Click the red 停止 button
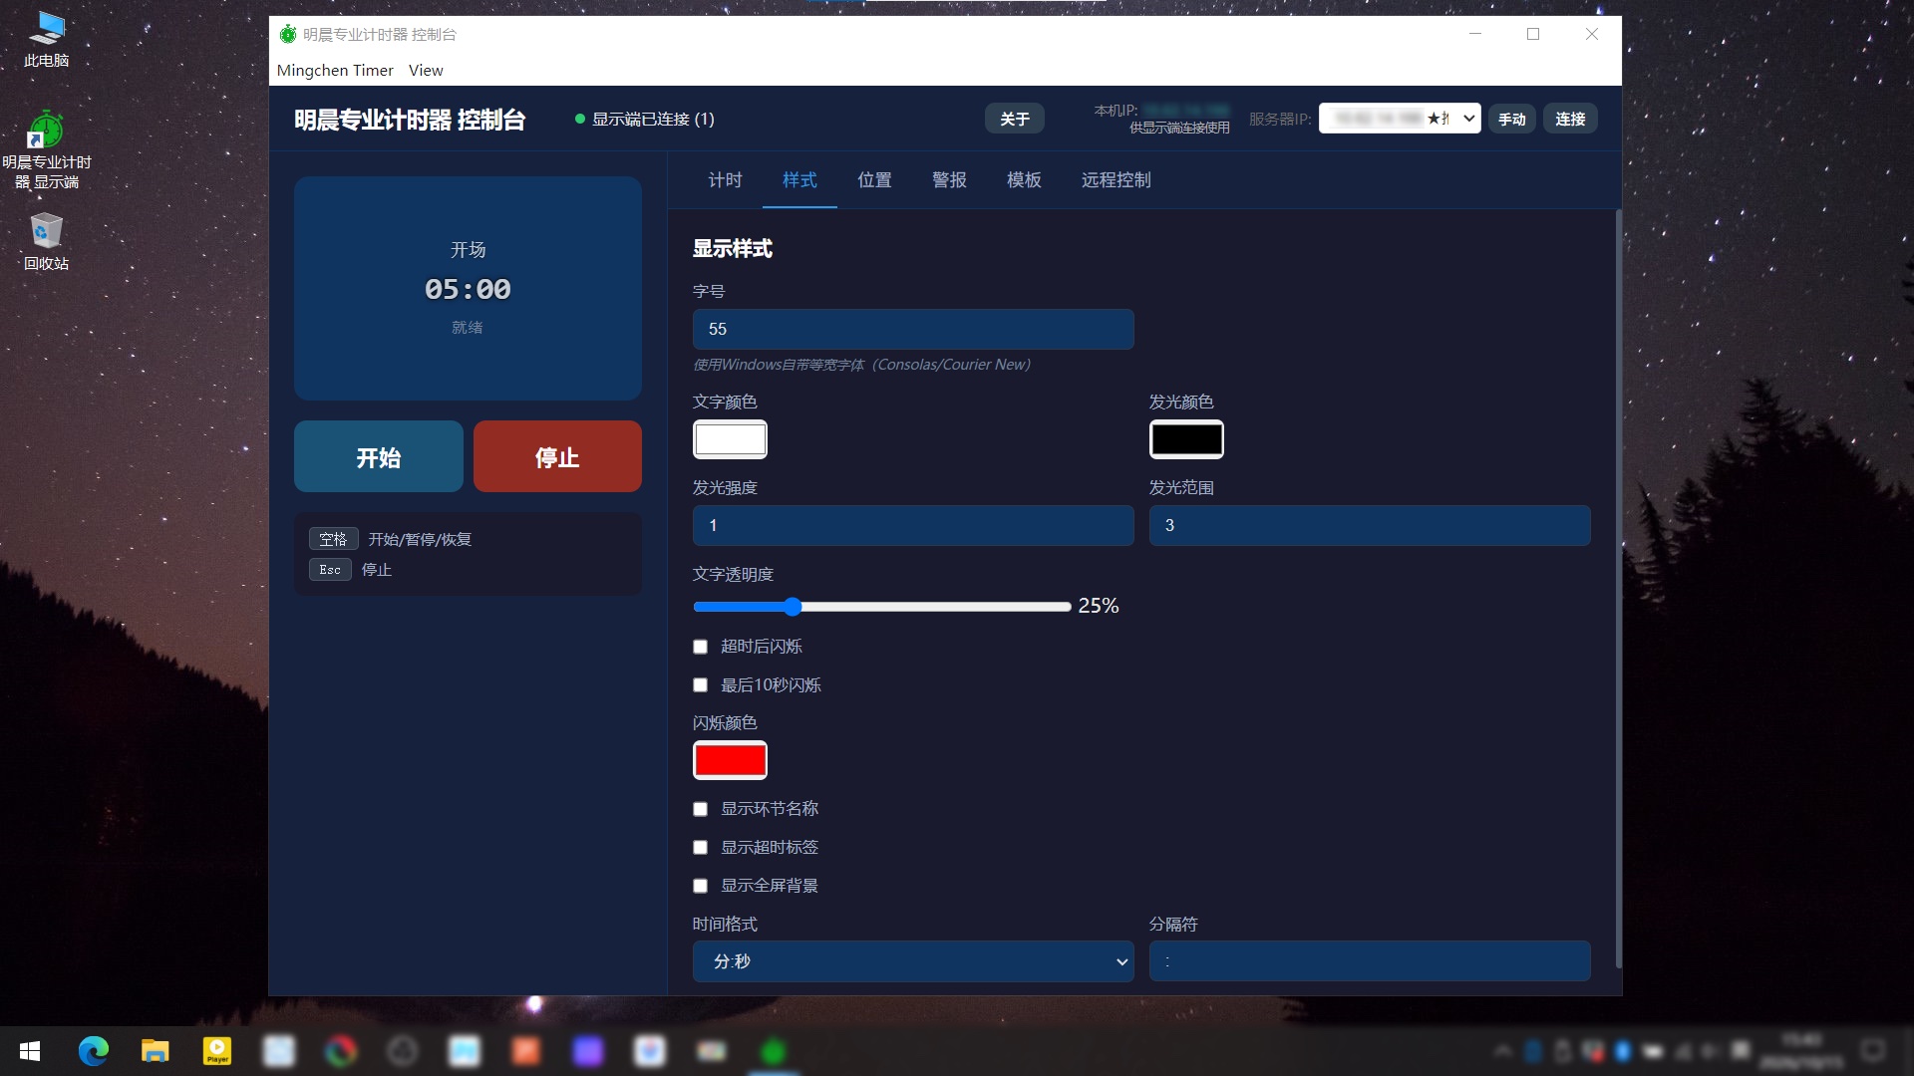The image size is (1914, 1076). 557,457
